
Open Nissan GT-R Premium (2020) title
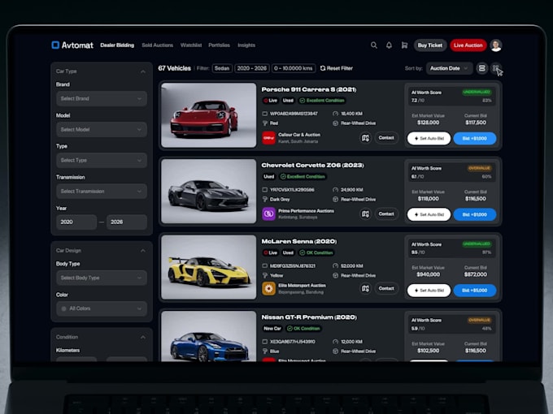(309, 317)
